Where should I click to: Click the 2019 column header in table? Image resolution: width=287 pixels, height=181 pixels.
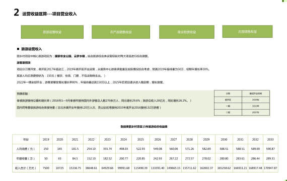tap(46, 139)
